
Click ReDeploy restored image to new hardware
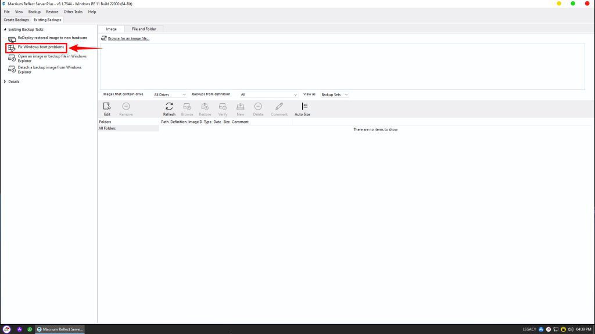52,38
